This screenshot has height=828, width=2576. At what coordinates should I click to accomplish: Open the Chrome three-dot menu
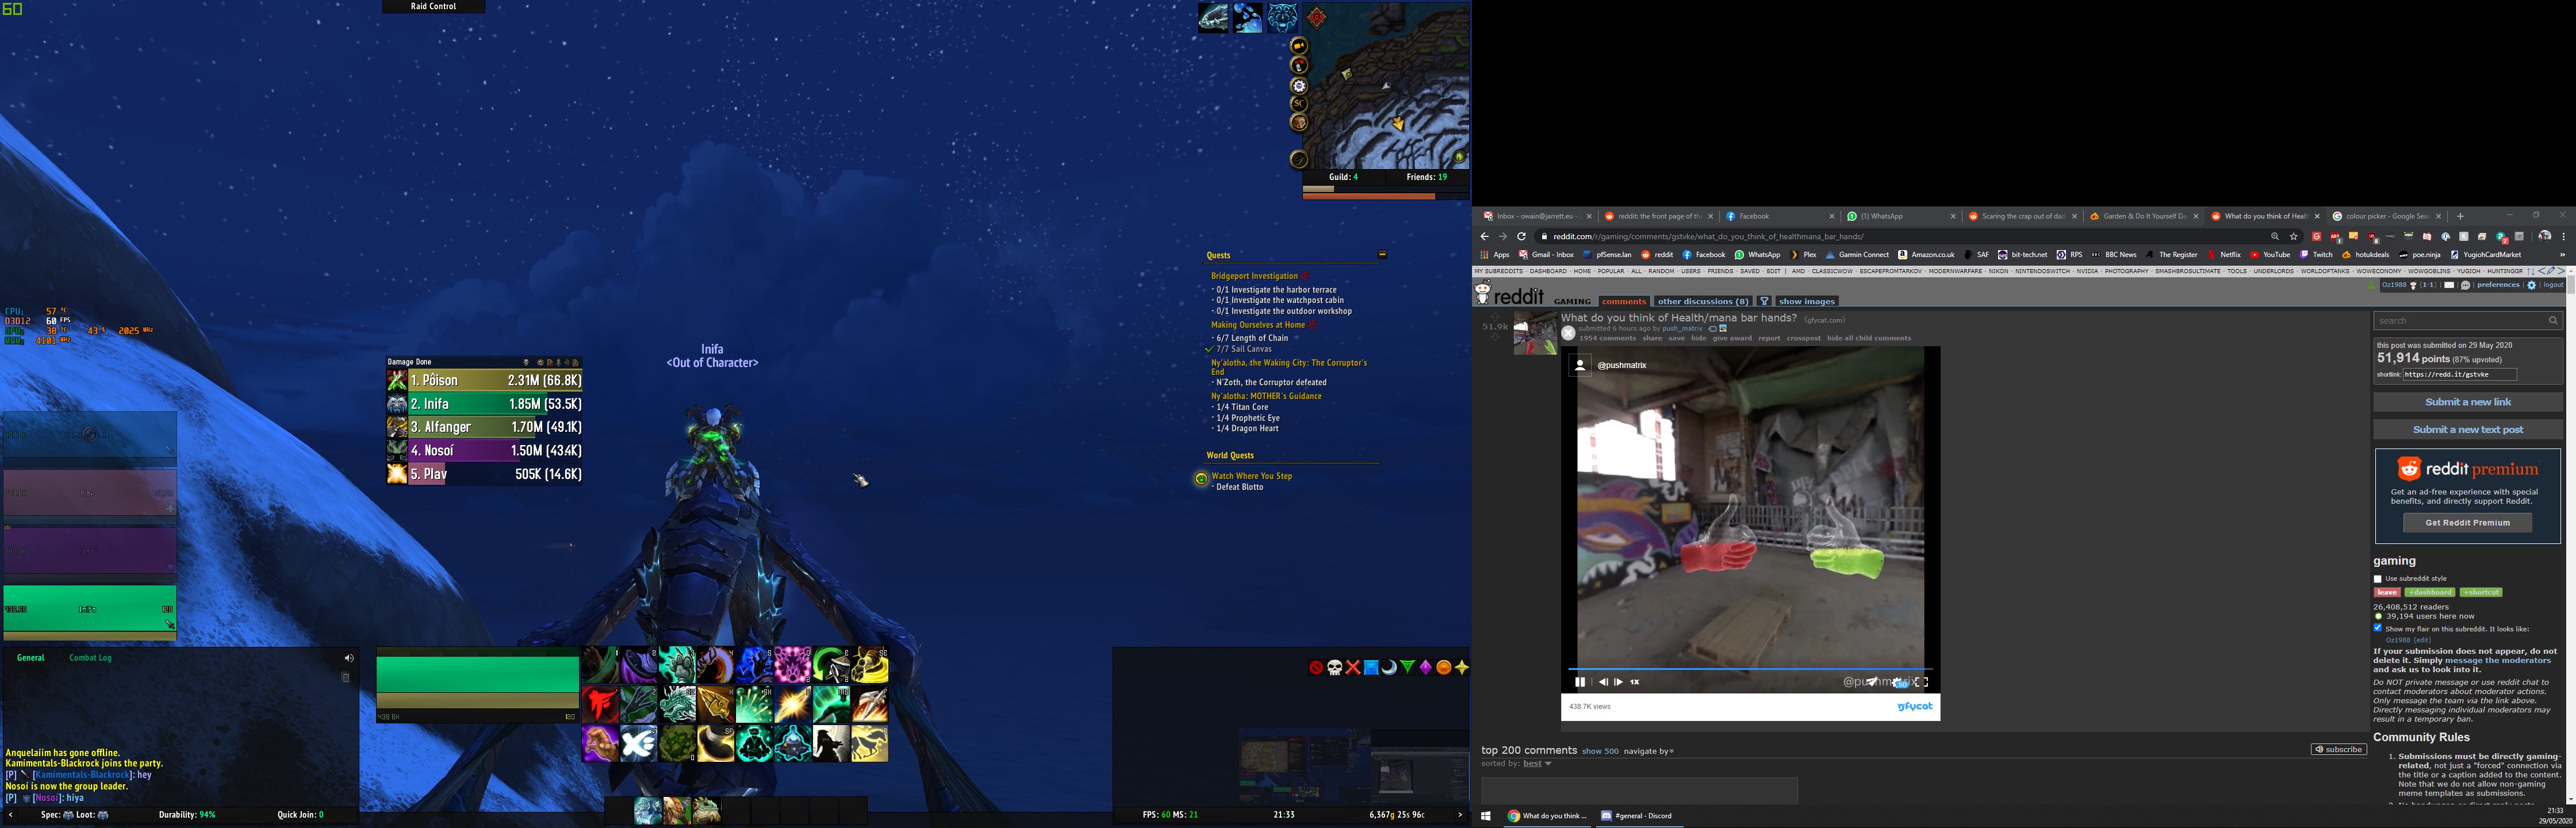pyautogui.click(x=2564, y=237)
